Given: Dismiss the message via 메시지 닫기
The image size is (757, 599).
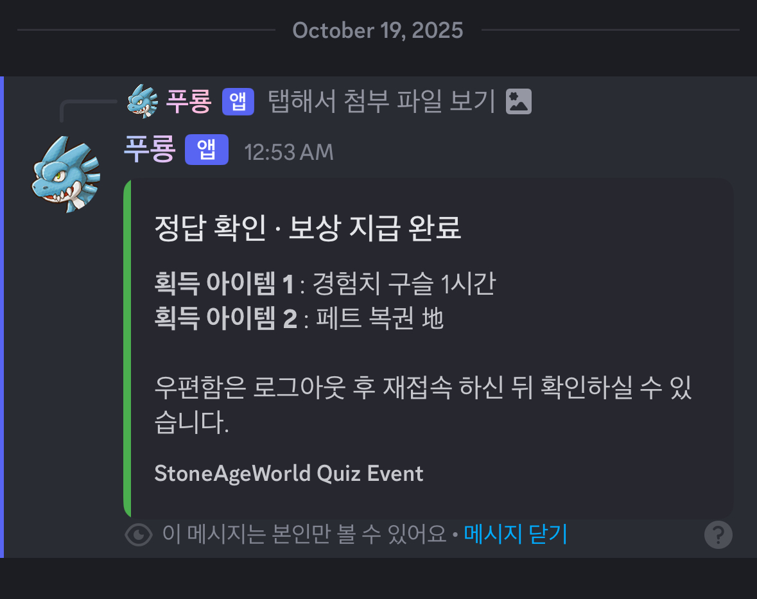Looking at the screenshot, I should click(x=516, y=534).
